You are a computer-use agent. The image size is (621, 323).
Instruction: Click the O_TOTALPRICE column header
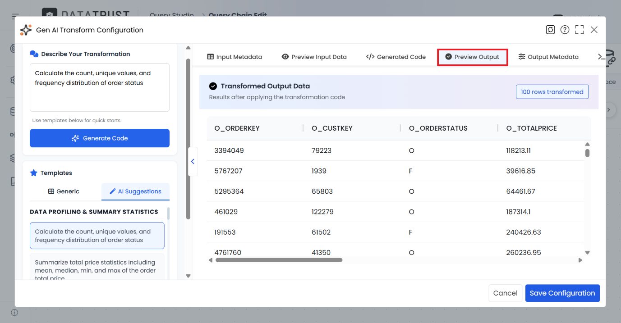tap(532, 128)
